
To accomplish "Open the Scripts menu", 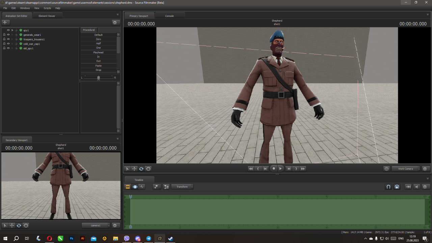I will click(47, 8).
